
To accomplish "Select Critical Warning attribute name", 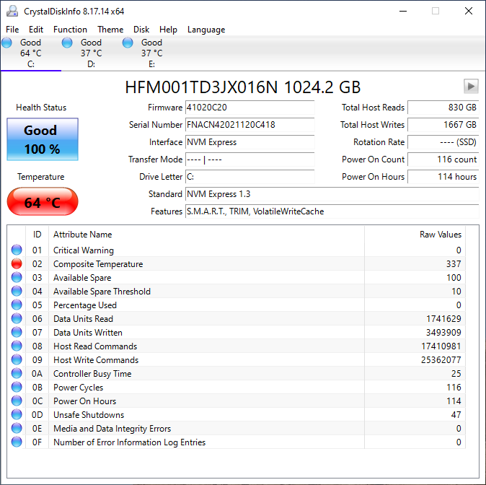I will 84,250.
